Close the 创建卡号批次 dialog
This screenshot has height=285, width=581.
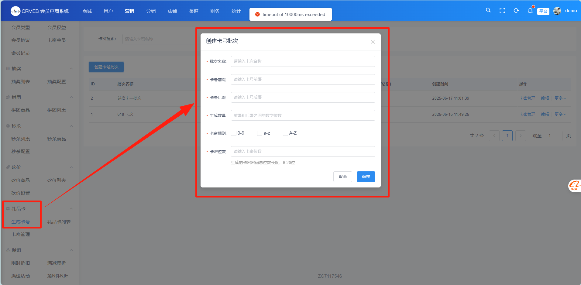click(373, 42)
